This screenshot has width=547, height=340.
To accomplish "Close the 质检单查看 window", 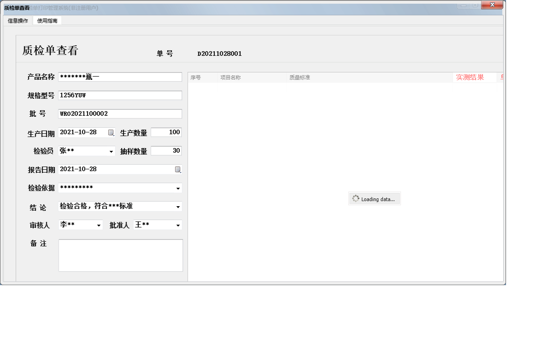I will (492, 5).
